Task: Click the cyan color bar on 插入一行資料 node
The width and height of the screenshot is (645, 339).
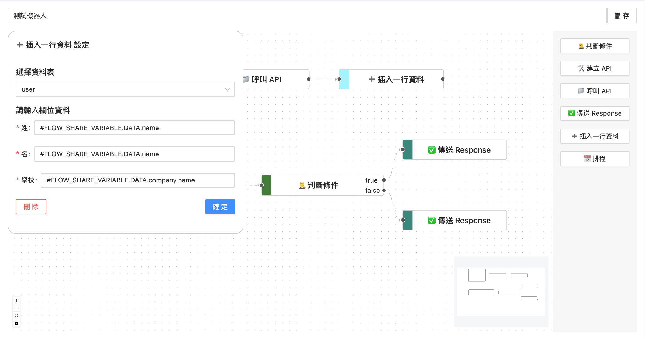Action: pyautogui.click(x=345, y=79)
